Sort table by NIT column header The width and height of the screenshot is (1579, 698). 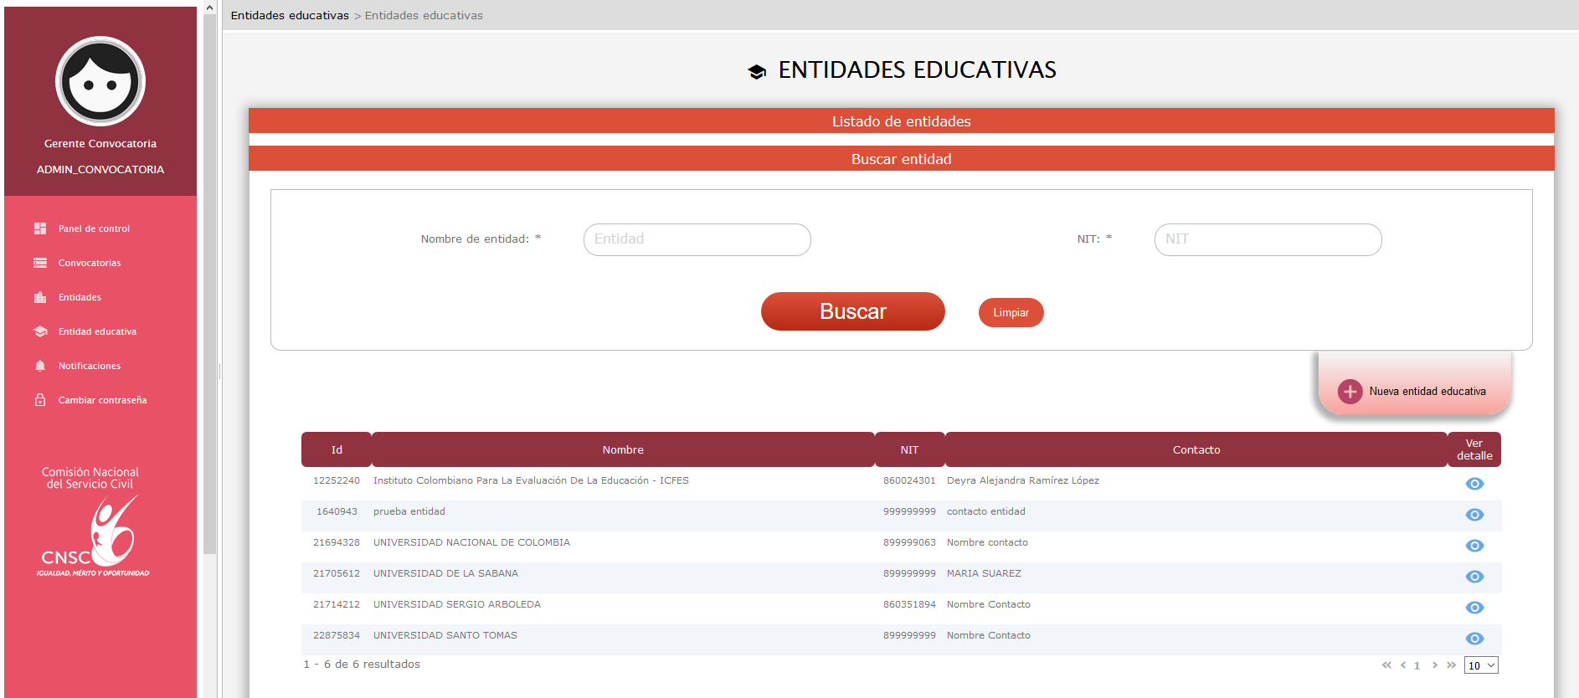point(909,449)
